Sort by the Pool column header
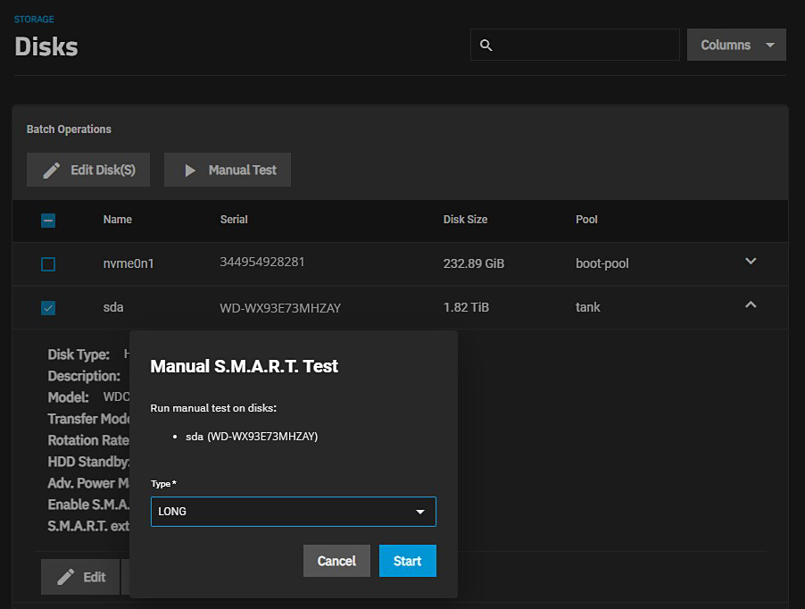 click(586, 220)
